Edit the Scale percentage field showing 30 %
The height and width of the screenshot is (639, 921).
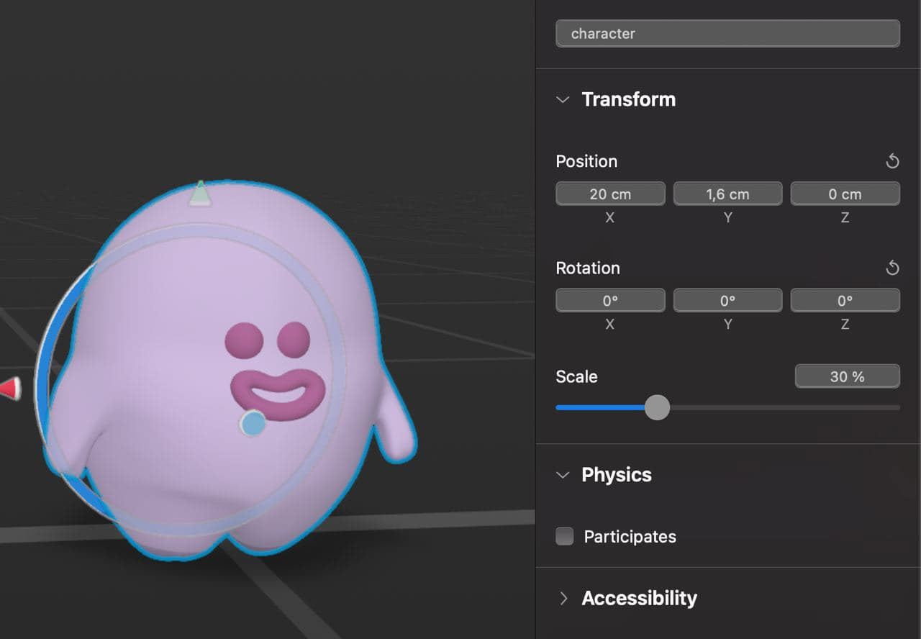pyautogui.click(x=847, y=376)
